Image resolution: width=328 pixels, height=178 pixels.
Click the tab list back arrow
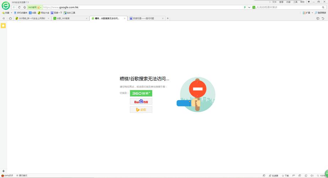(4, 19)
